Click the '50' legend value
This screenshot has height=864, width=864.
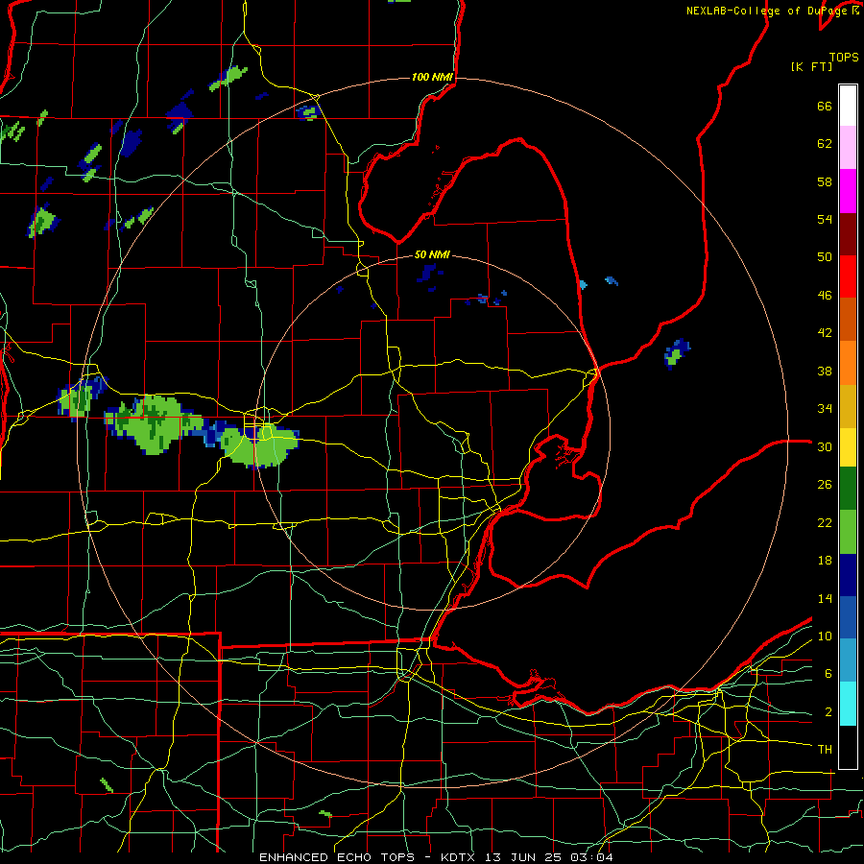tap(825, 257)
